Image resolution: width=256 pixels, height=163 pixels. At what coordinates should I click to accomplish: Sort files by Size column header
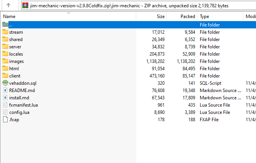tap(161, 16)
